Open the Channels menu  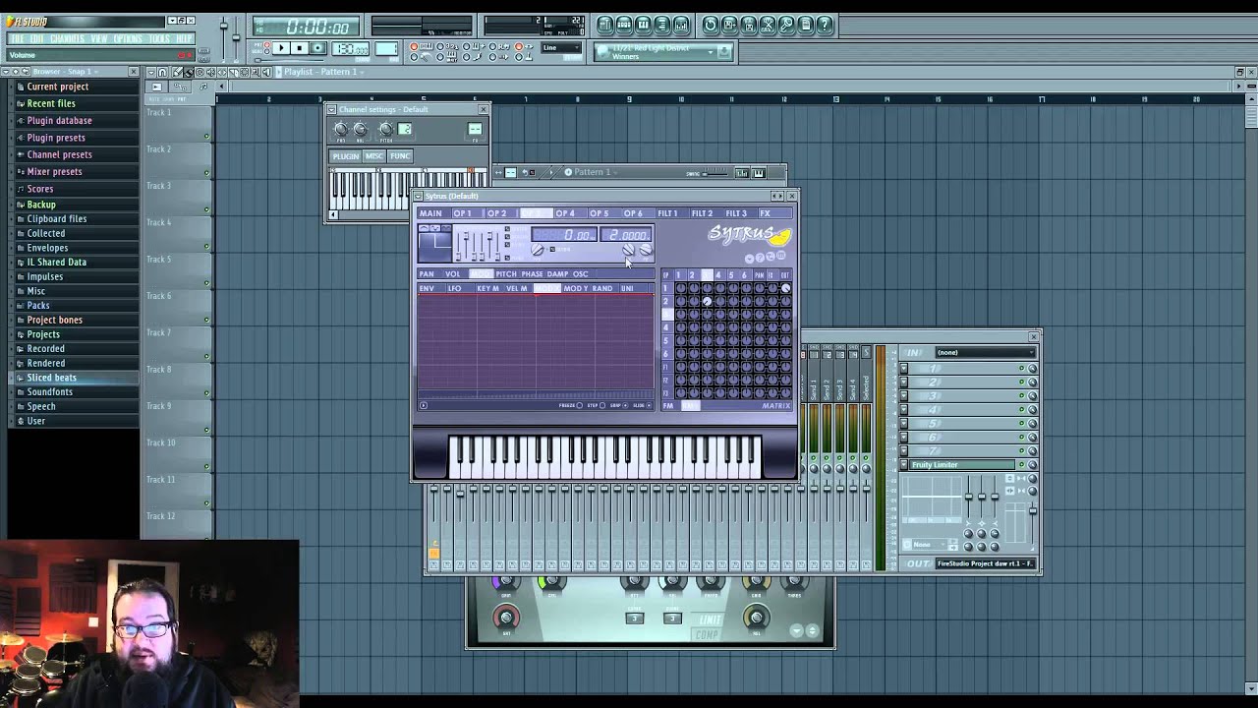click(x=67, y=38)
